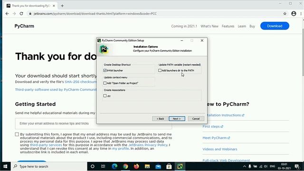Open the Learn navigation item
304x171 pixels.
[x=242, y=26]
